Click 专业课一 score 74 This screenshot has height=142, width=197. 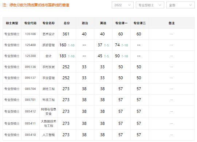pyautogui.click(x=117, y=45)
